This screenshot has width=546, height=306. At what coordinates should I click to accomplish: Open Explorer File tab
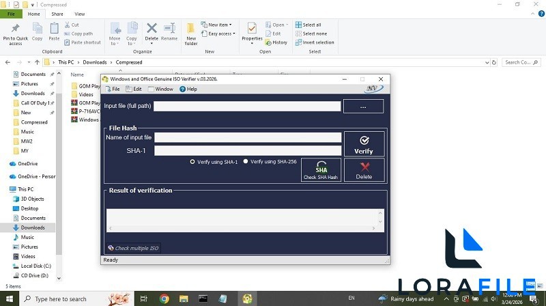point(11,14)
